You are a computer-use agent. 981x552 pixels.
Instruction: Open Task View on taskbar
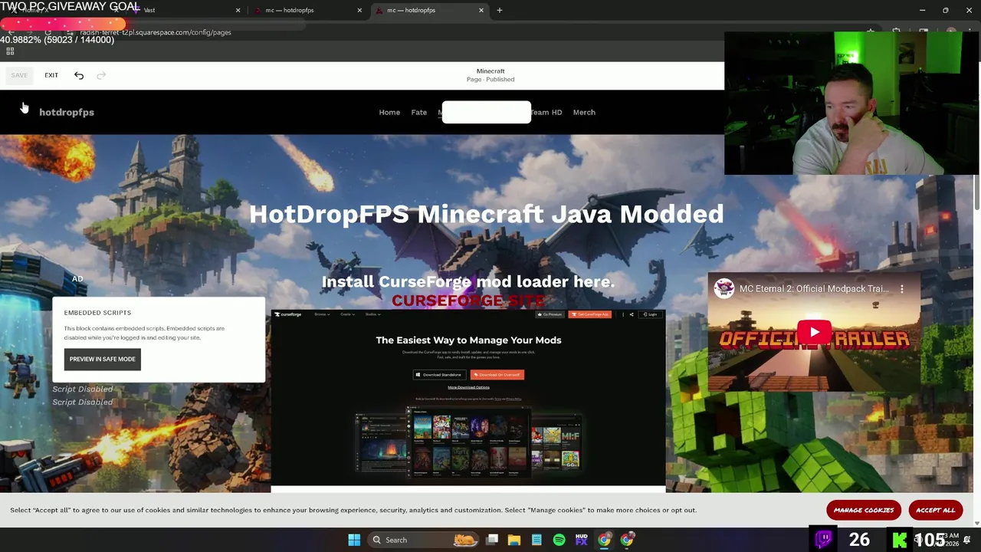coord(492,540)
